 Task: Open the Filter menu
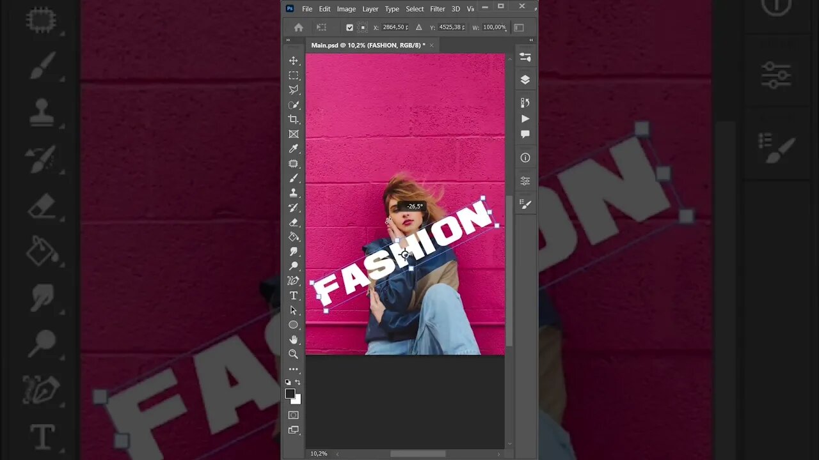[x=438, y=9]
